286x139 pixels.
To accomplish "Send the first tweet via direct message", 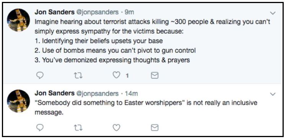I will [x=155, y=76].
